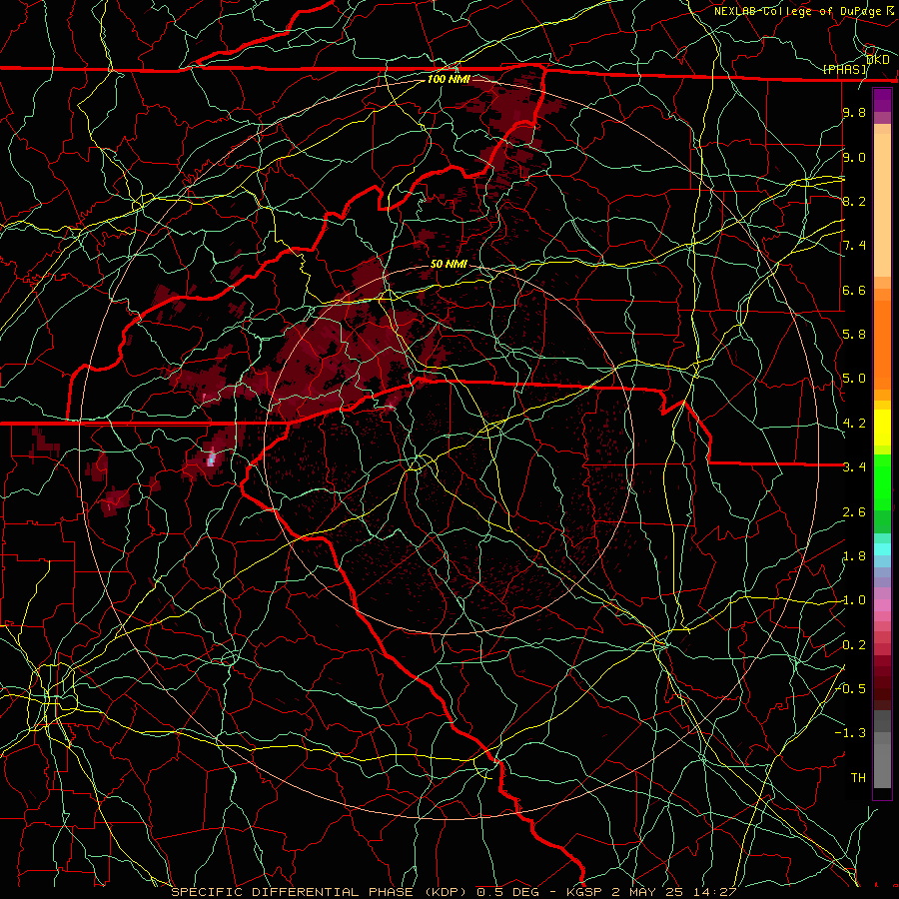Click the "7.4" value on the color scale
The image size is (899, 899).
(854, 246)
